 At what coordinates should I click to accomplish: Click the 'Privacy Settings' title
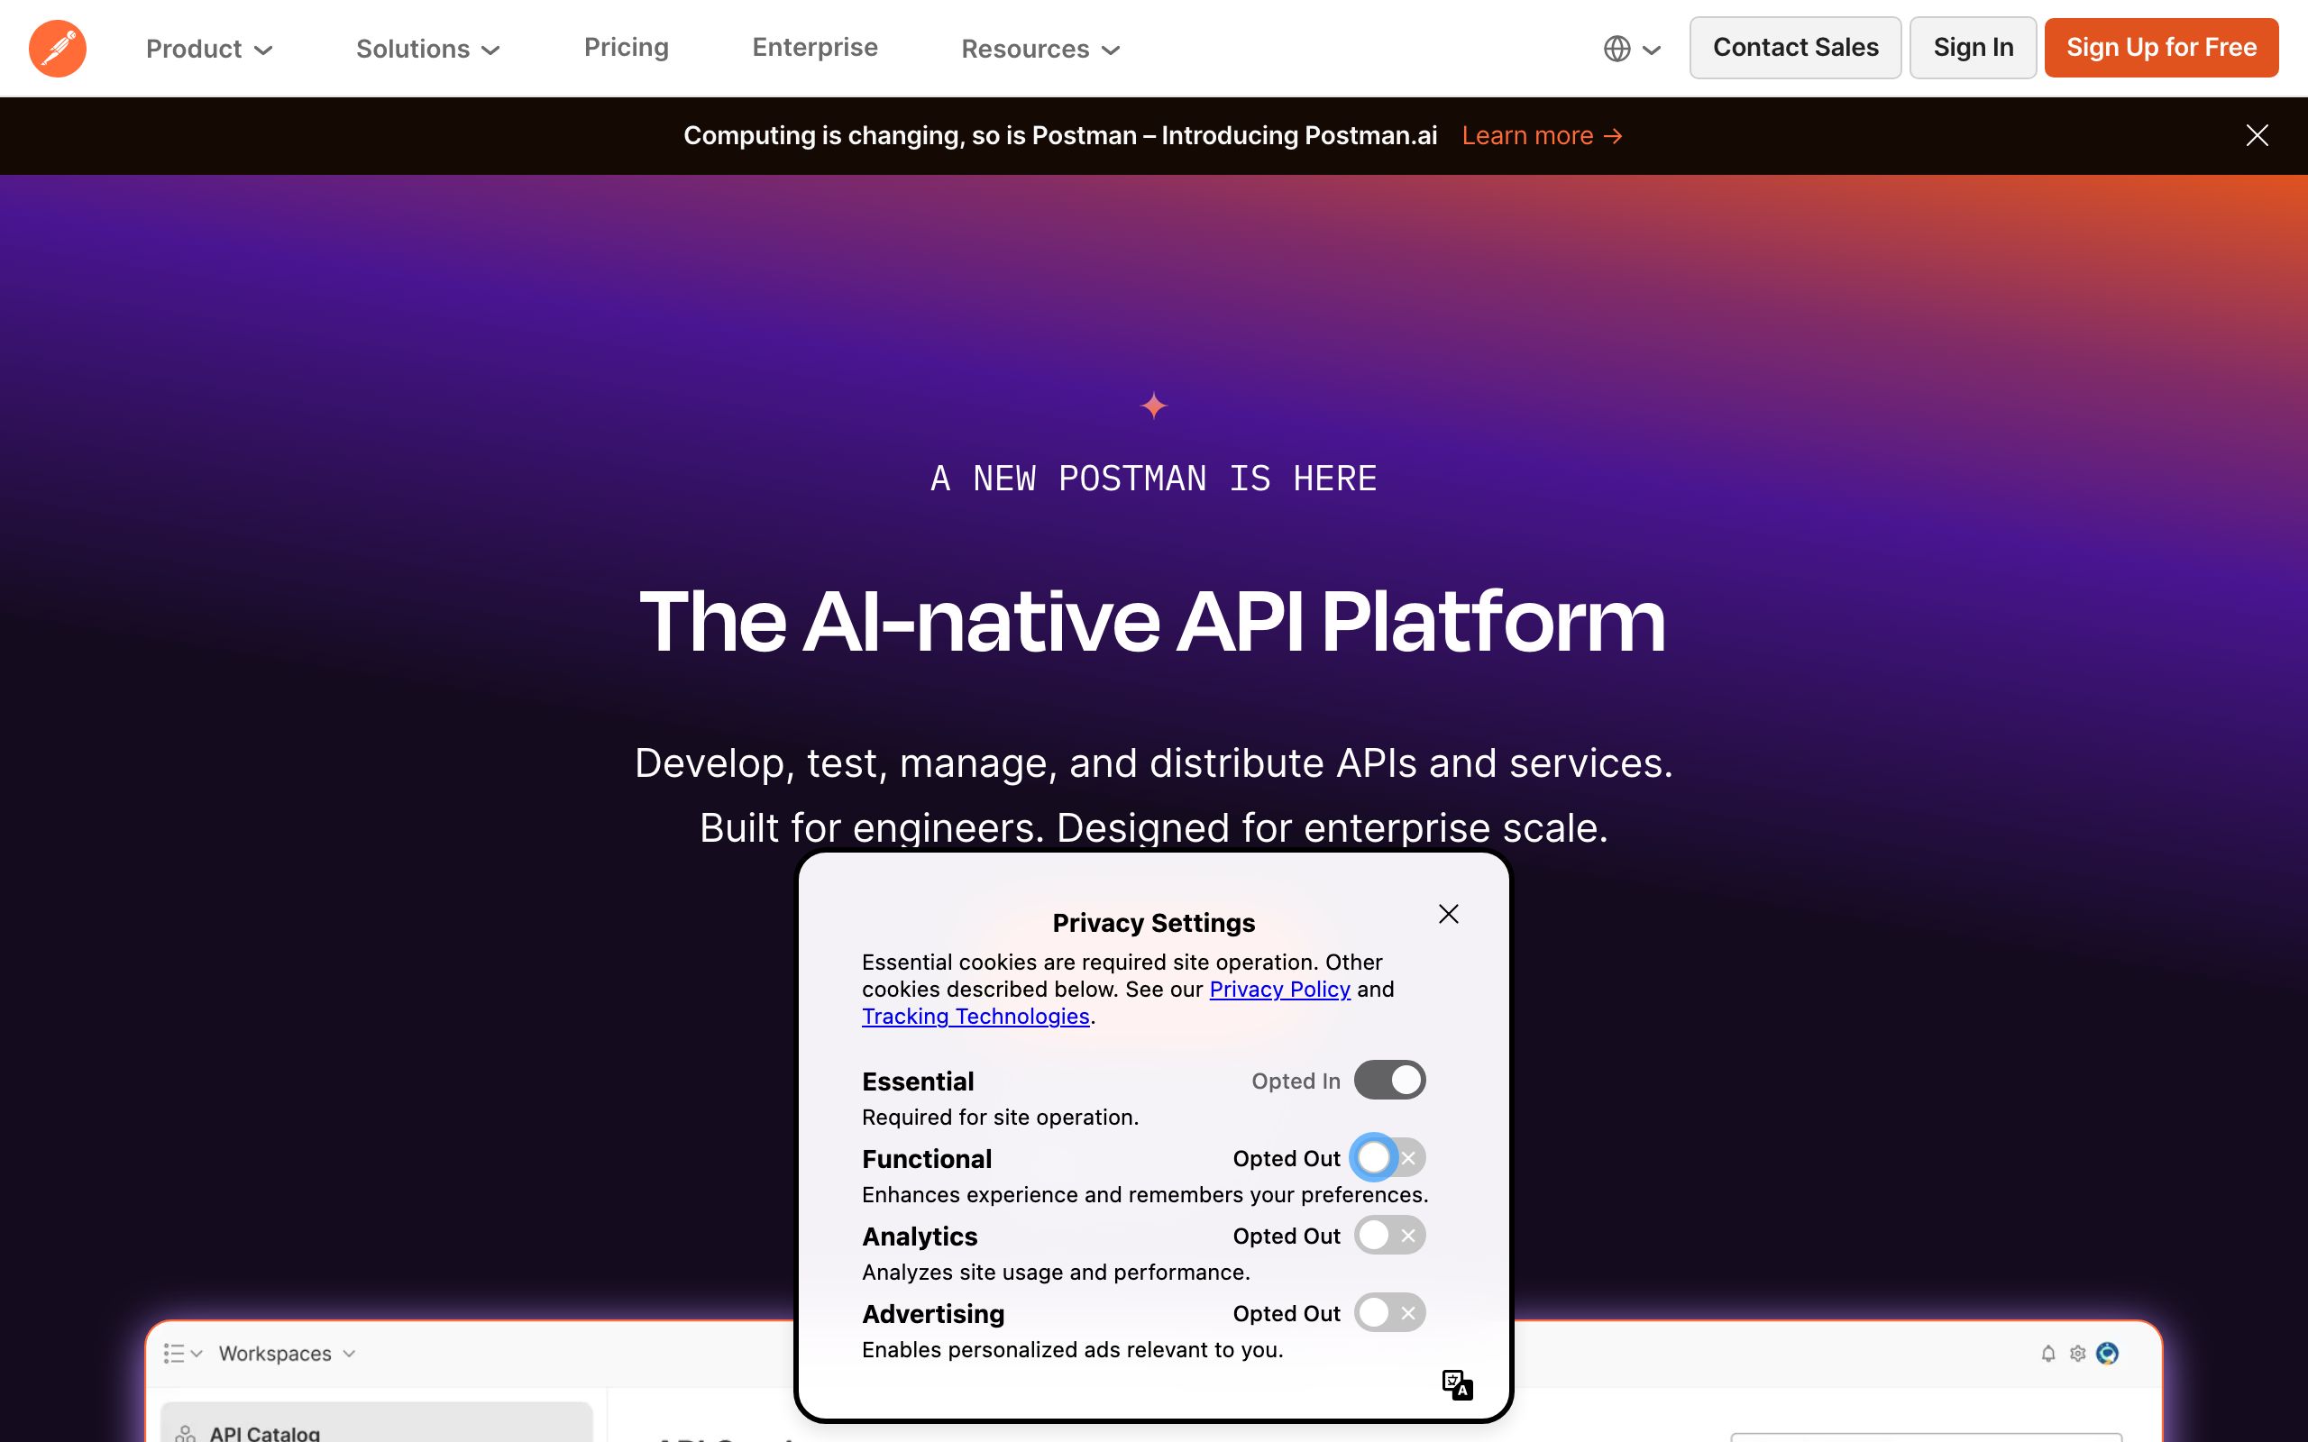pyautogui.click(x=1153, y=922)
